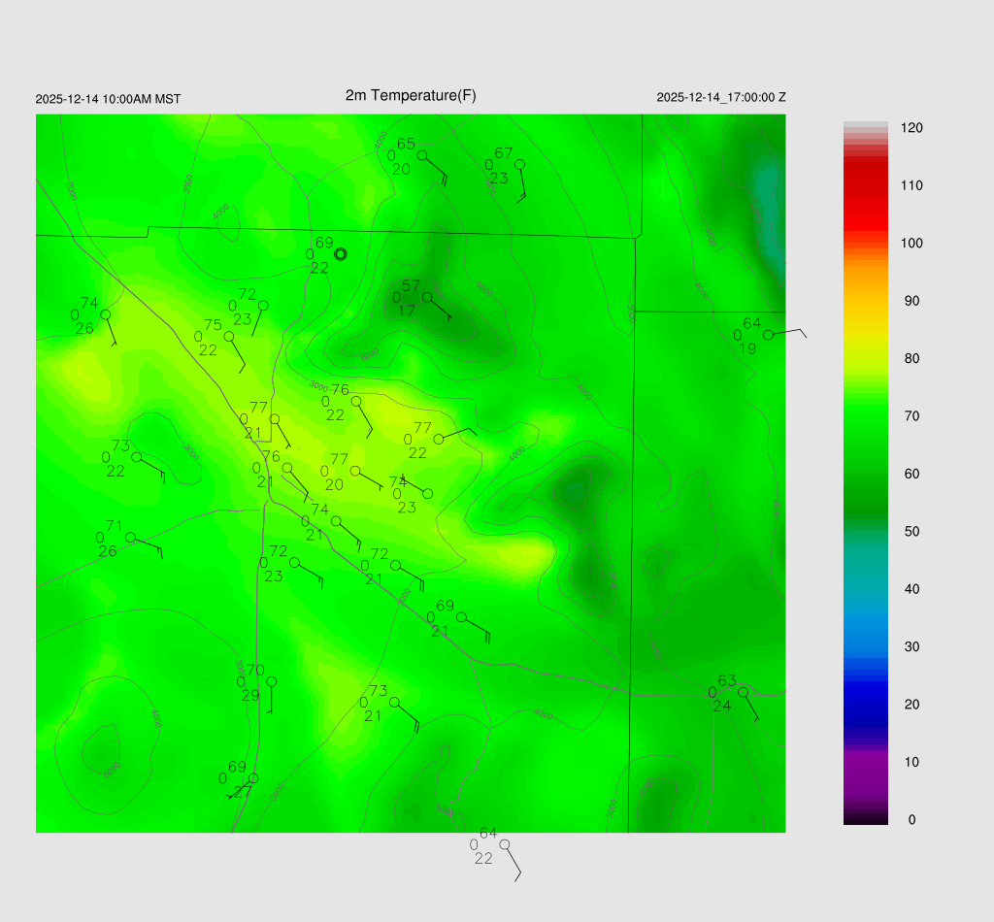Select the 73 degree station with dewpoint 21
This screenshot has width=994, height=922.
[394, 703]
